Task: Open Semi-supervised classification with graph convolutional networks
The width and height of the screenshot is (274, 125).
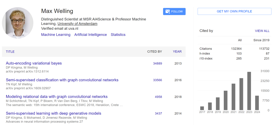Action: tap(62, 80)
